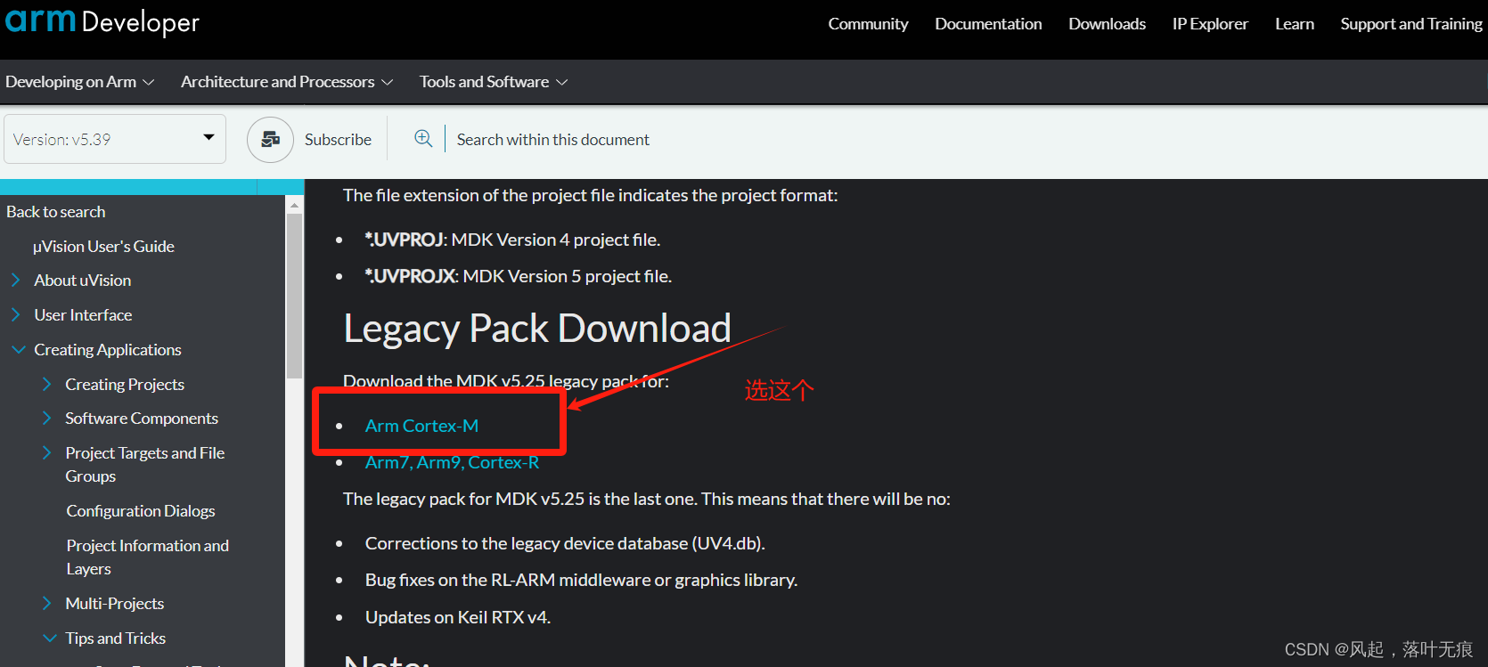Expand the Developing on Arm menu

(x=80, y=82)
